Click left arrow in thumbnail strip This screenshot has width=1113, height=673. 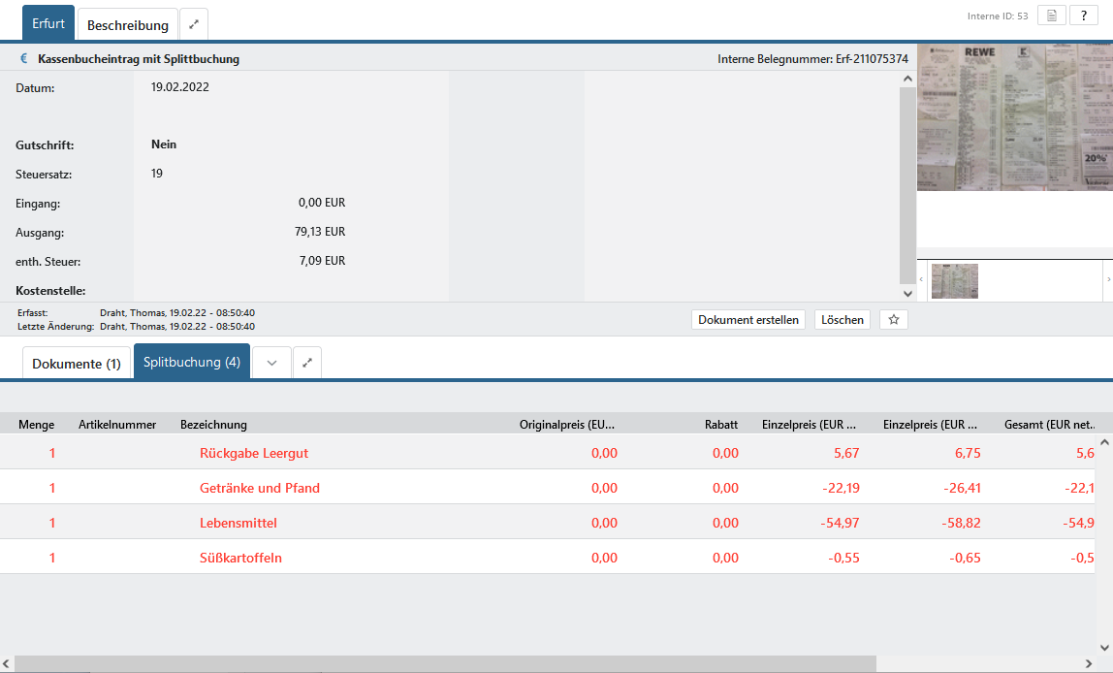(921, 279)
